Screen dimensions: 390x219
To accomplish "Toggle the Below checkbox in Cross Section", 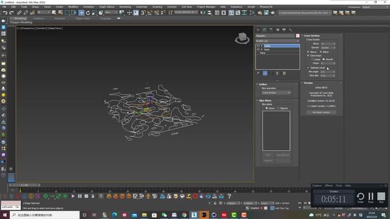I will tap(321, 52).
